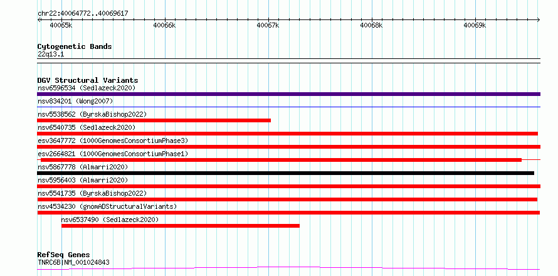The width and height of the screenshot is (558, 276).
Task: Click the nsv5956403 (Almarri2020) label
Action: point(83,180)
